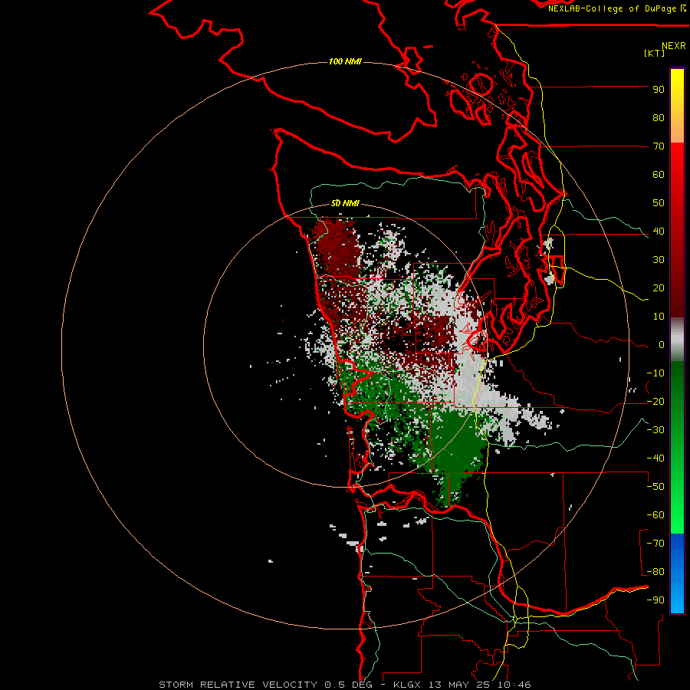The width and height of the screenshot is (690, 690).
Task: Click the 40 value on the velocity scale
Action: (x=659, y=232)
